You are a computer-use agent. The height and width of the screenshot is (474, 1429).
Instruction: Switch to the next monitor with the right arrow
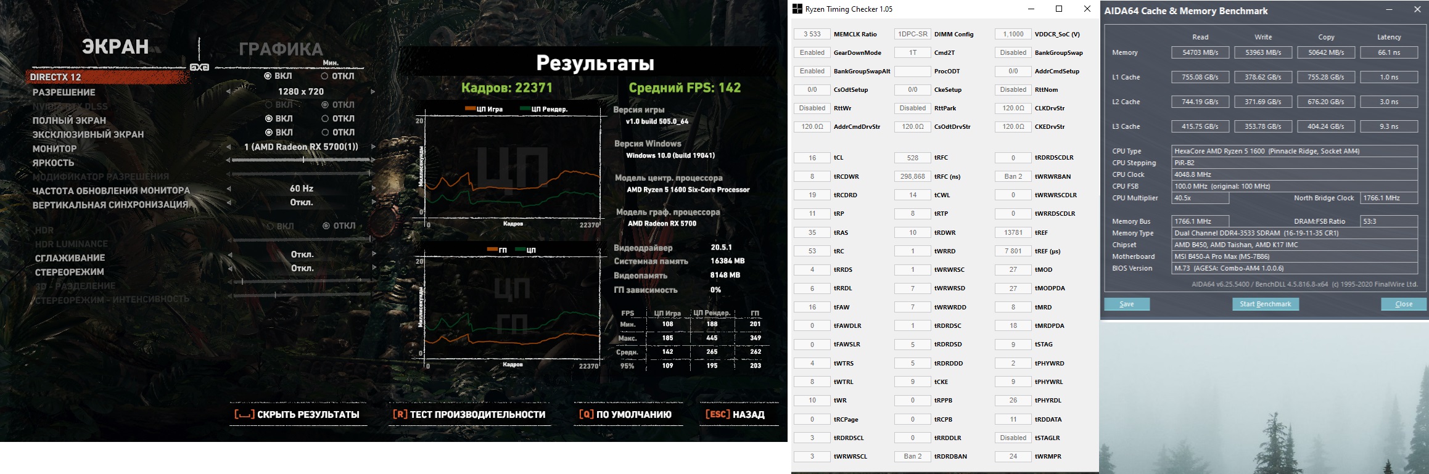point(373,147)
